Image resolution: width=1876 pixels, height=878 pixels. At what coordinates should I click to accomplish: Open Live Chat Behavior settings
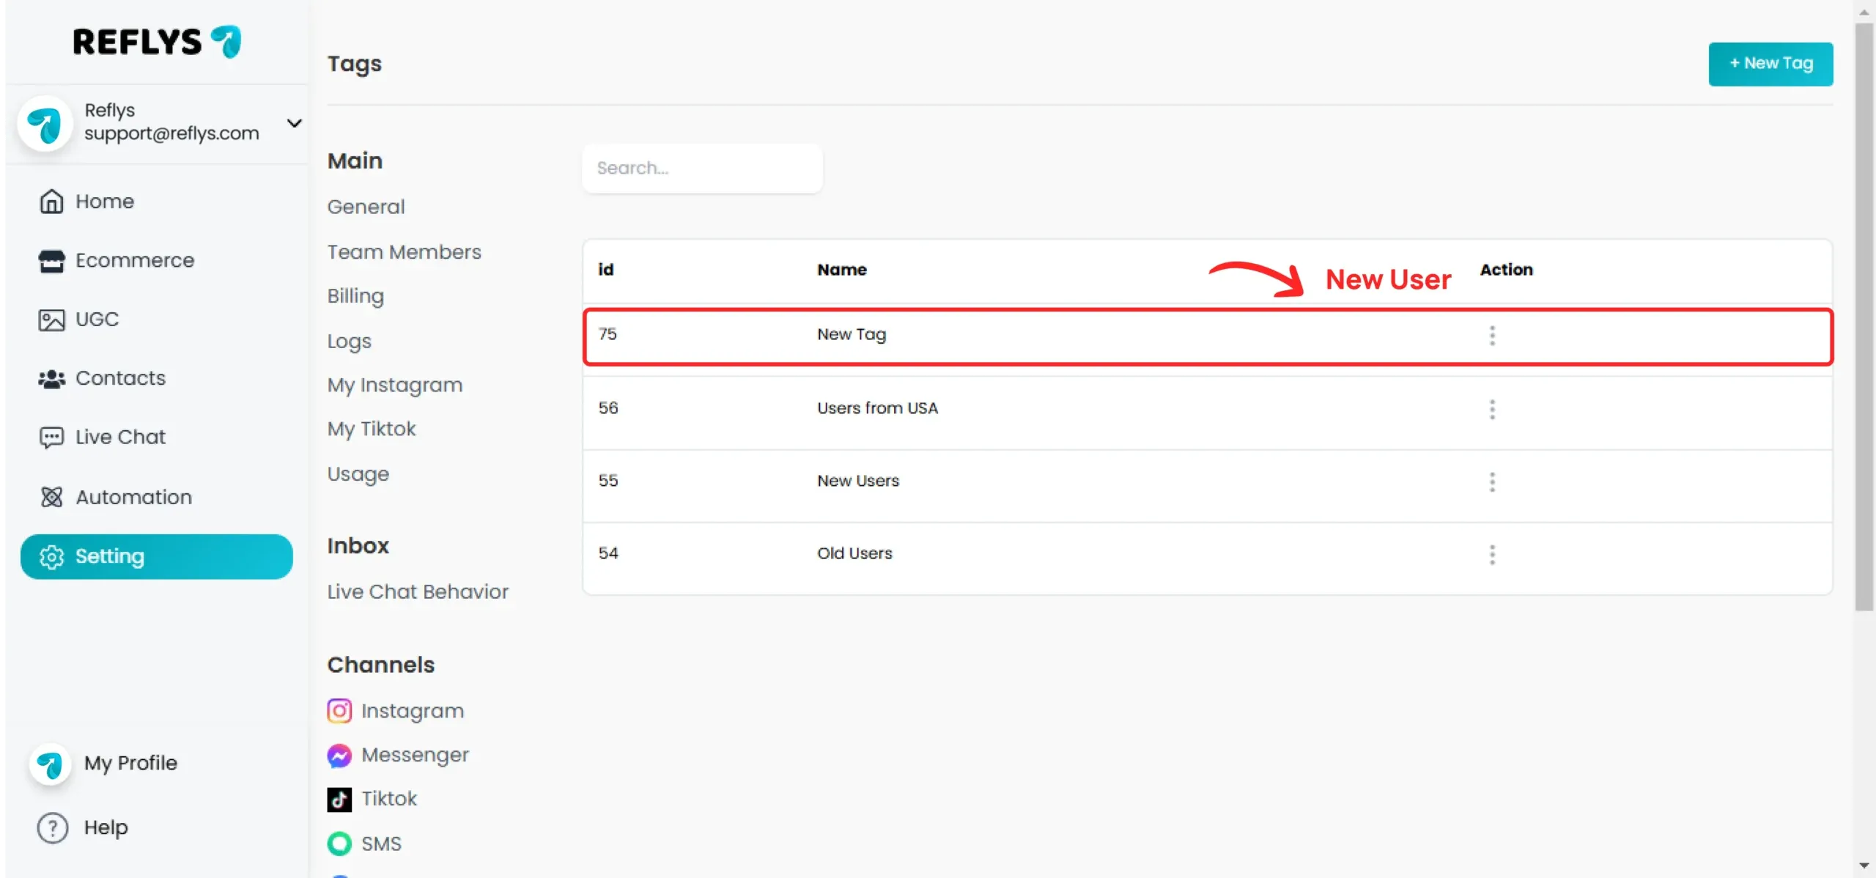coord(418,592)
